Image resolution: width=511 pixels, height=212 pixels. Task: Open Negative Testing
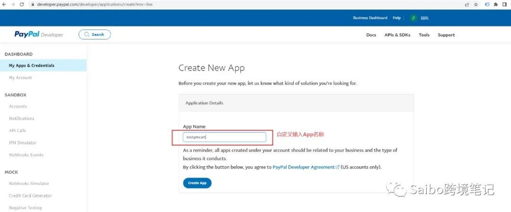point(26,208)
